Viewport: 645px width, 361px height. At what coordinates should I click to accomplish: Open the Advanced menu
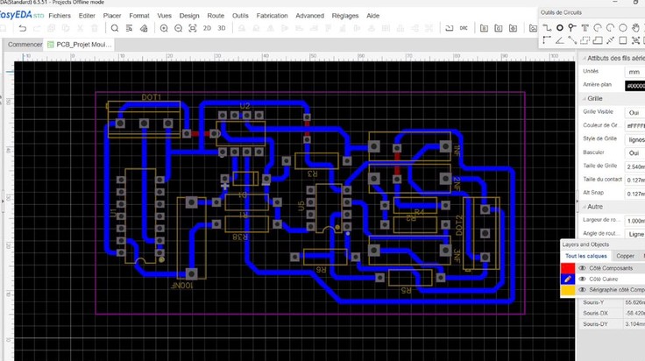(309, 16)
